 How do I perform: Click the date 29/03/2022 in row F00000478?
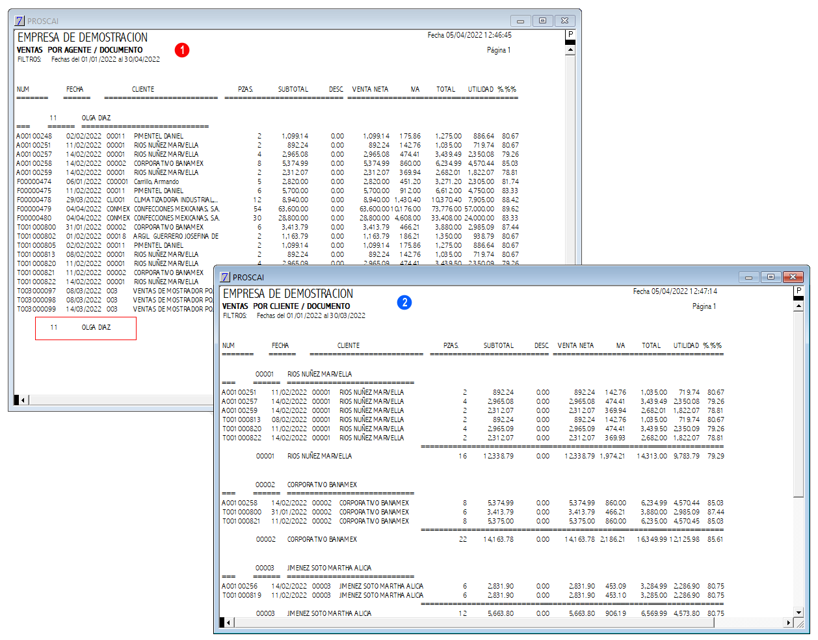pos(84,200)
